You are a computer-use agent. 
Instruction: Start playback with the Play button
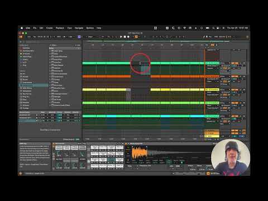121,37
